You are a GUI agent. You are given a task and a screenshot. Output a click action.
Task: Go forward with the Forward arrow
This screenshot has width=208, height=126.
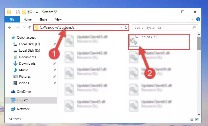pyautogui.click(x=18, y=27)
